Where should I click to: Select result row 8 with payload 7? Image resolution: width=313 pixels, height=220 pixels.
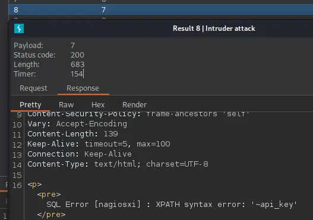[161, 9]
